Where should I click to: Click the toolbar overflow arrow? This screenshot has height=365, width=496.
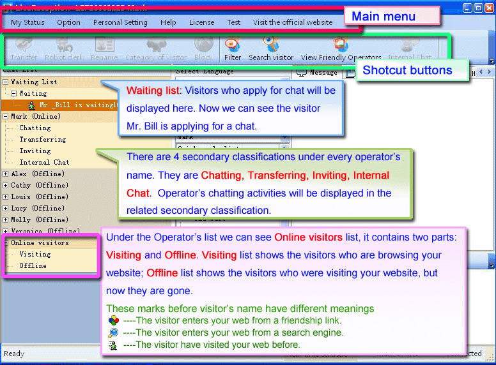[x=492, y=61]
